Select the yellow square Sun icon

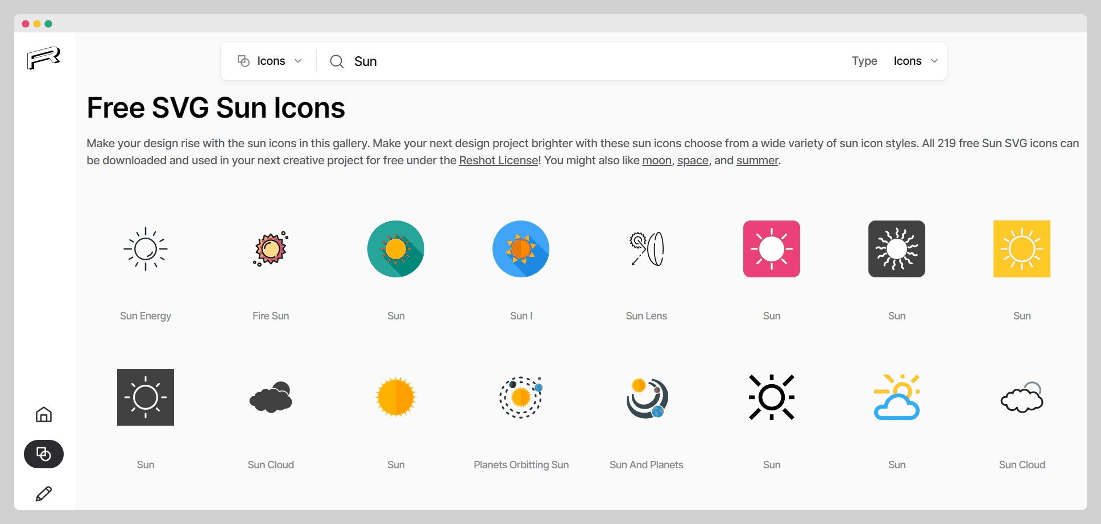pyautogui.click(x=1022, y=249)
